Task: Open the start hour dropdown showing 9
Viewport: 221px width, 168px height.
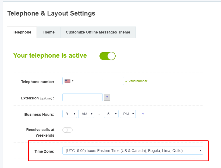Action: (70, 114)
